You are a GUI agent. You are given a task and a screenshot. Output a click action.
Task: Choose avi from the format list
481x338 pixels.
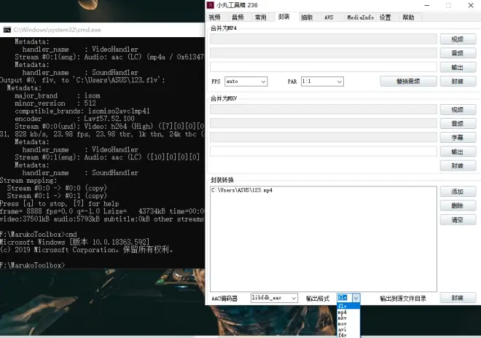348,329
